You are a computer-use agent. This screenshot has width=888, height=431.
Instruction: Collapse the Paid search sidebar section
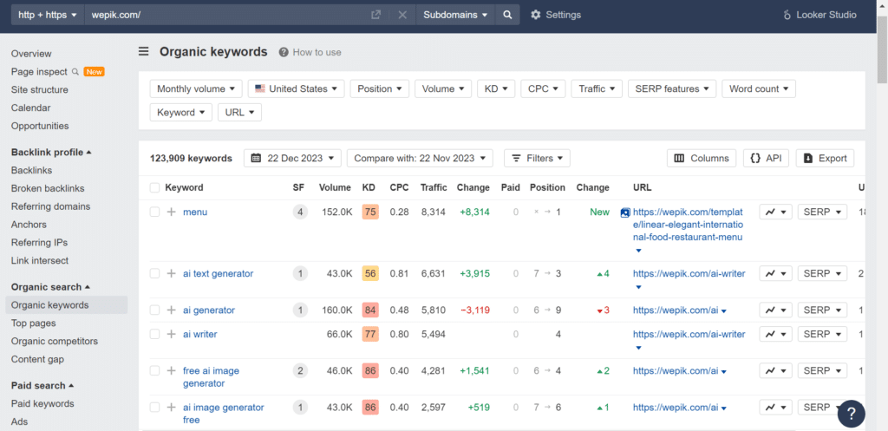coord(42,386)
